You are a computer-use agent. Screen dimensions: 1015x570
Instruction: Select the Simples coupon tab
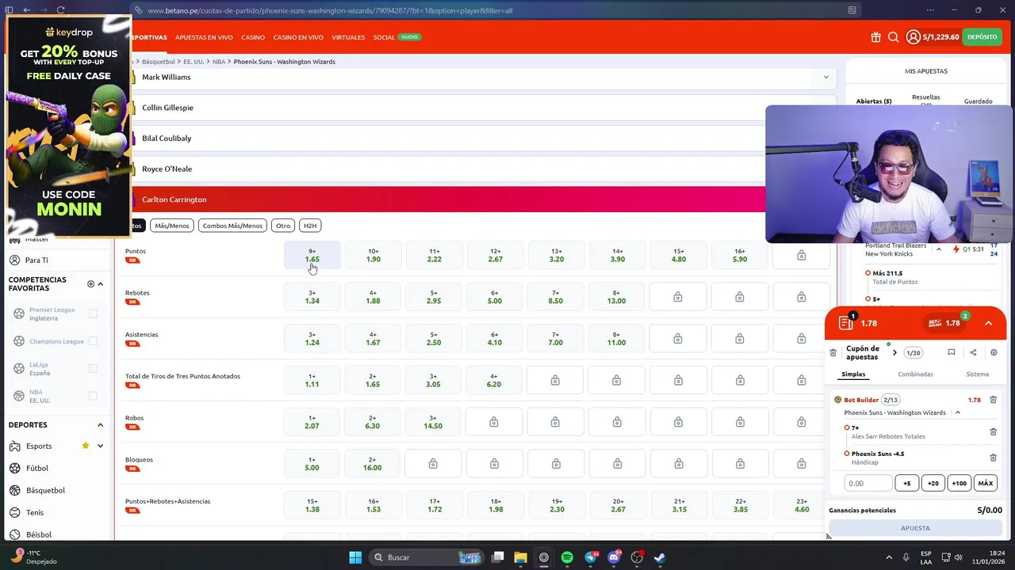point(853,374)
